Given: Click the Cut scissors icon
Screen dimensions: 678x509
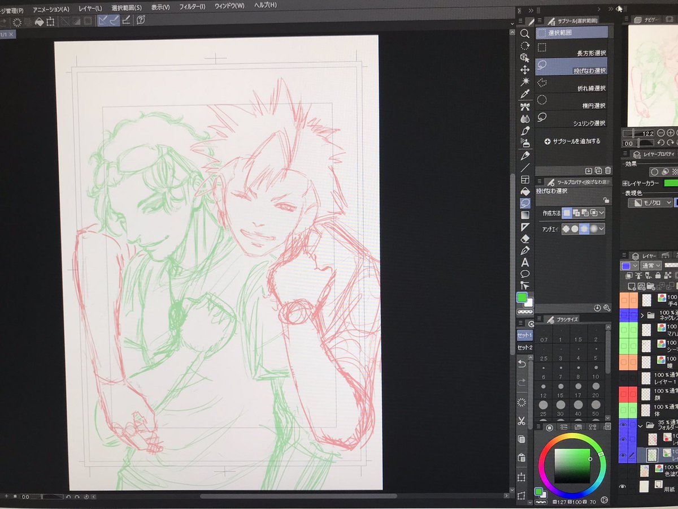Looking at the screenshot, I should pyautogui.click(x=522, y=421).
